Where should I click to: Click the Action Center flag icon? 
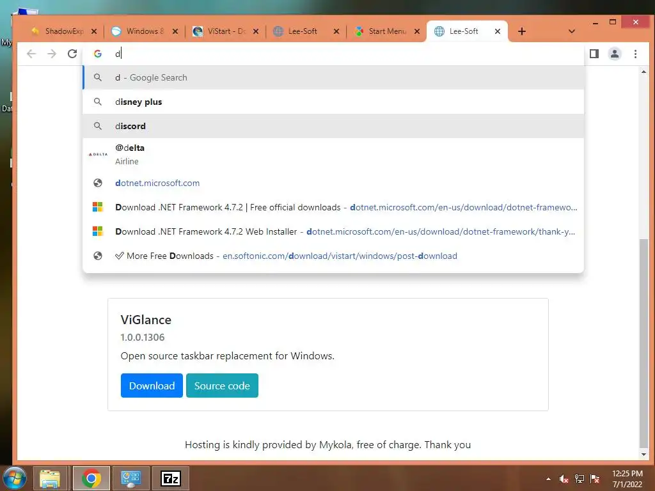595,479
